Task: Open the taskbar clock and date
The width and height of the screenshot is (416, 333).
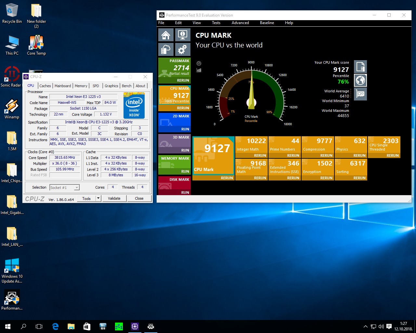Action: click(403, 326)
